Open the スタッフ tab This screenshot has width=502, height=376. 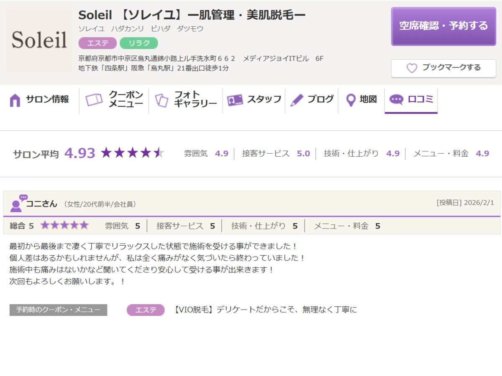pos(254,100)
